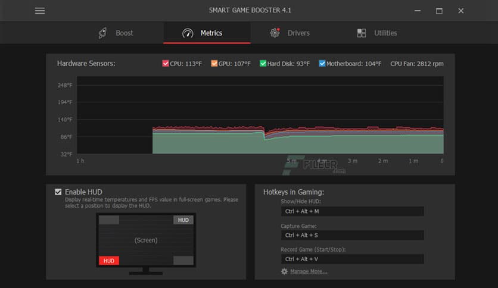498x288 pixels.
Task: Click the Boost rocket icon
Action: 102,33
